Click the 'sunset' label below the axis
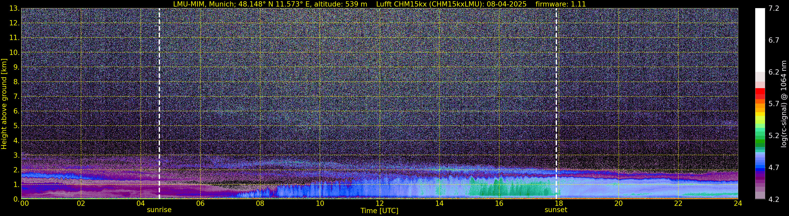 point(556,209)
